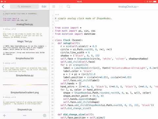Click the 'self.hands = []' line
The width and height of the screenshot is (158, 119).
tap(71, 83)
